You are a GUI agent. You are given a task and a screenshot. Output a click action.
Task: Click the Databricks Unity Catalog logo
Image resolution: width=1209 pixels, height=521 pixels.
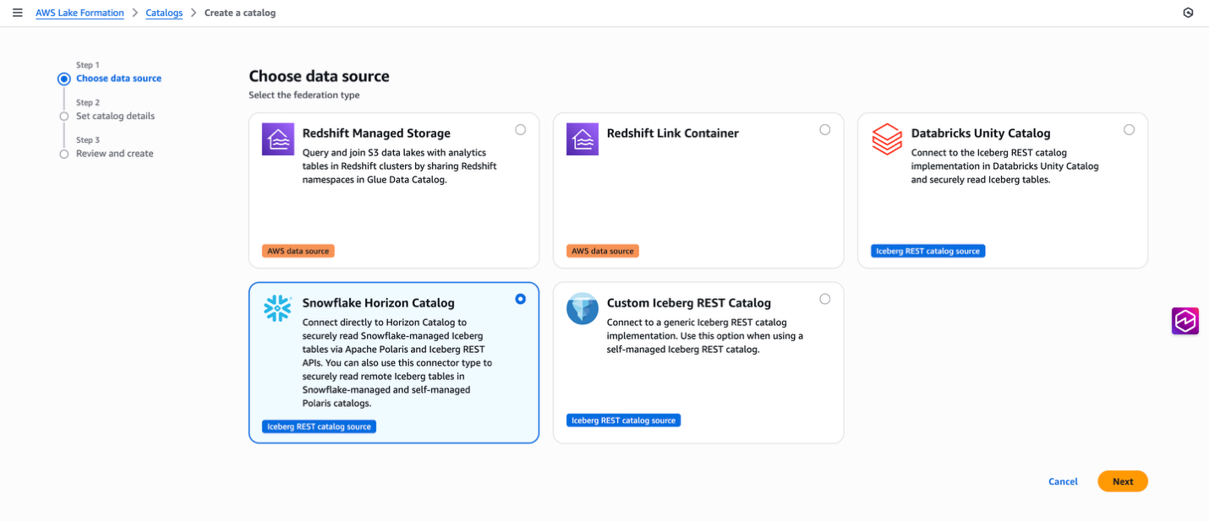887,139
